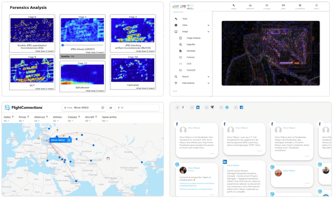Switch to the Tutorial tab

click(x=267, y=6)
